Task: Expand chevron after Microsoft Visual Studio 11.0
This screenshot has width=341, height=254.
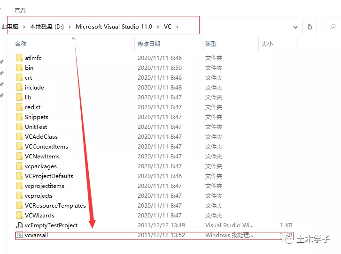Action: pos(158,27)
